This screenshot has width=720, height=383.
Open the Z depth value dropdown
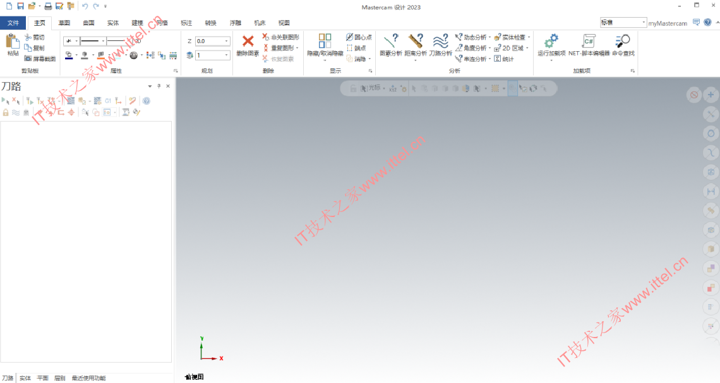(226, 41)
